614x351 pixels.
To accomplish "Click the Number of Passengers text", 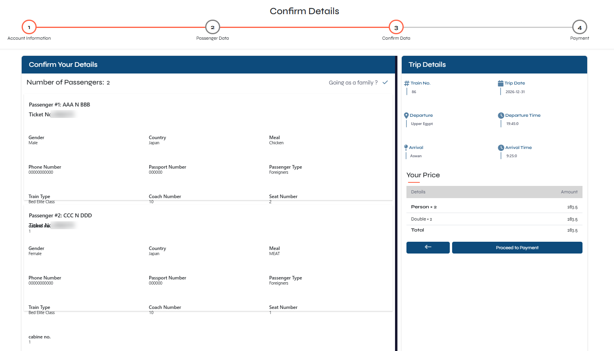I will click(x=68, y=82).
